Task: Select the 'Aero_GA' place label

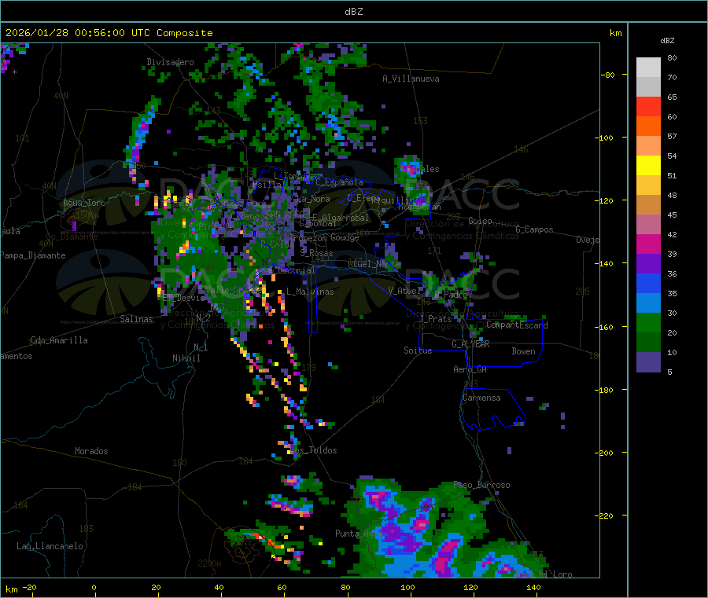Action: 470,369
